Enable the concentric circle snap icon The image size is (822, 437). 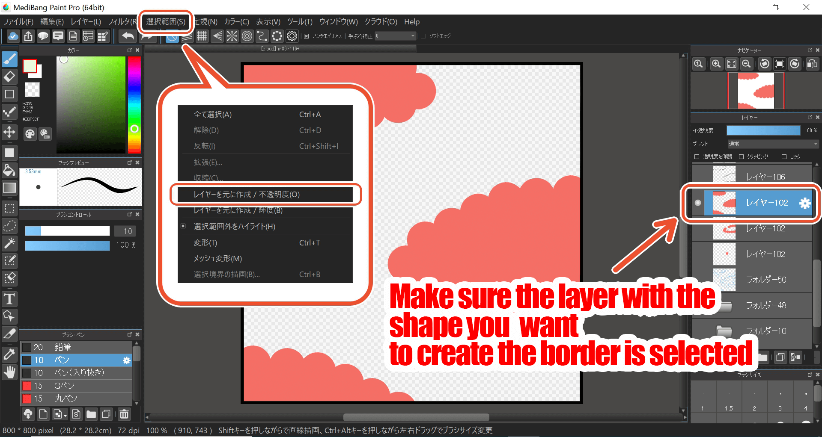[247, 36]
